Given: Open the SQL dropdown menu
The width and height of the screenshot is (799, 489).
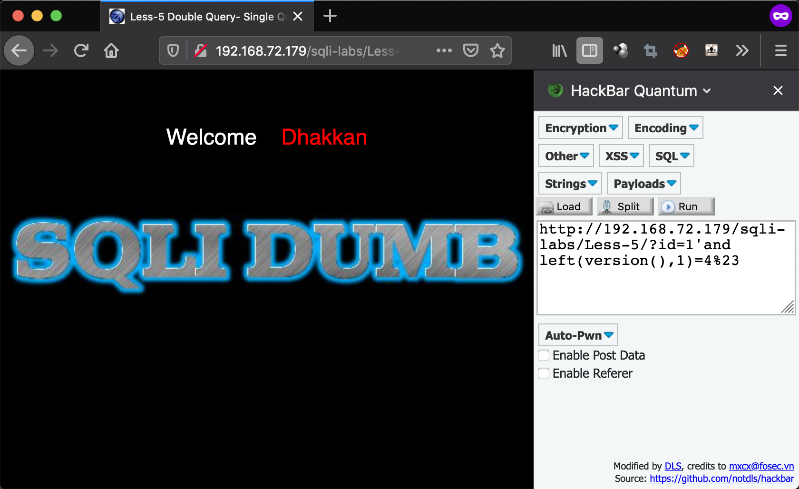Looking at the screenshot, I should pyautogui.click(x=671, y=156).
